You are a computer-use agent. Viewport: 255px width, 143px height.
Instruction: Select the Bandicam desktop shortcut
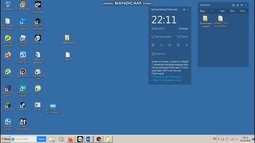point(23,73)
